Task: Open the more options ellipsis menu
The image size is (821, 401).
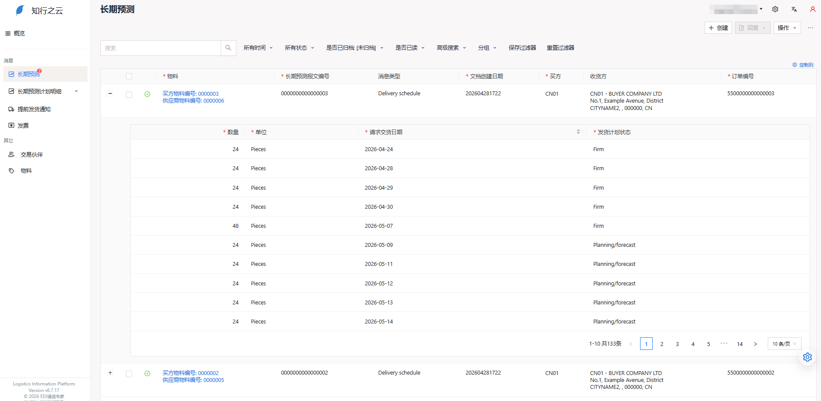Action: pyautogui.click(x=811, y=28)
